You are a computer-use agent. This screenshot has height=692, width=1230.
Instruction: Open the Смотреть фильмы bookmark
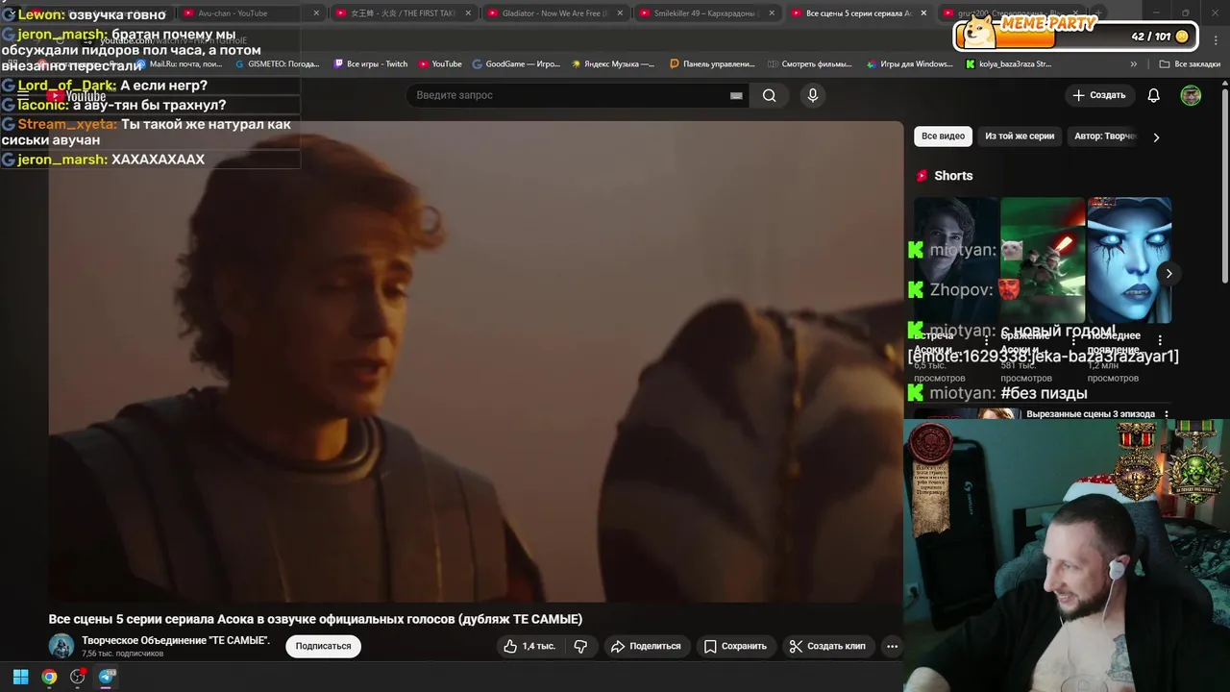coord(810,64)
